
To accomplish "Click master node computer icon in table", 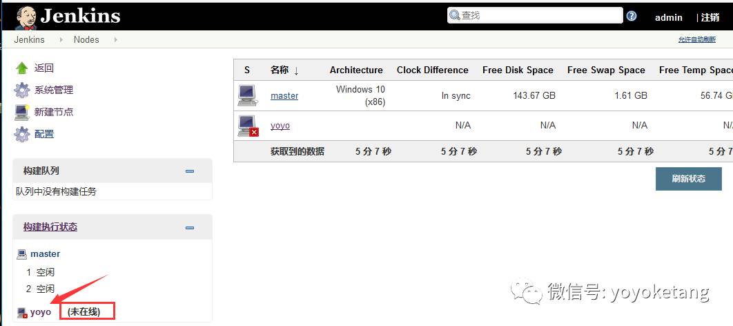I will click(247, 95).
